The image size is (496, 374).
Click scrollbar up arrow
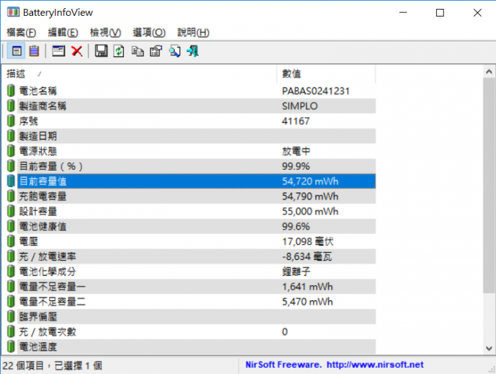coord(489,72)
